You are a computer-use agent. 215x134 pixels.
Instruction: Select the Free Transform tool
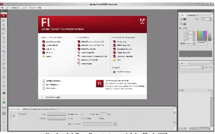tap(4, 29)
